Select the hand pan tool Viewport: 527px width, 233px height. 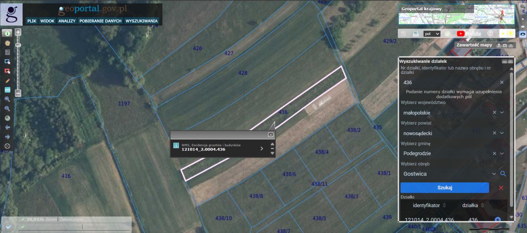point(7,43)
